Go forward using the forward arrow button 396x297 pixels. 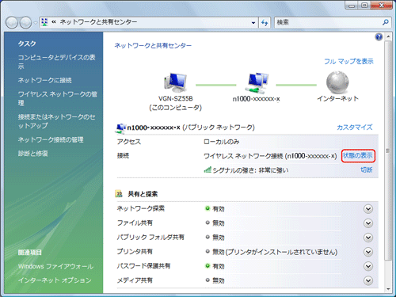click(25, 23)
